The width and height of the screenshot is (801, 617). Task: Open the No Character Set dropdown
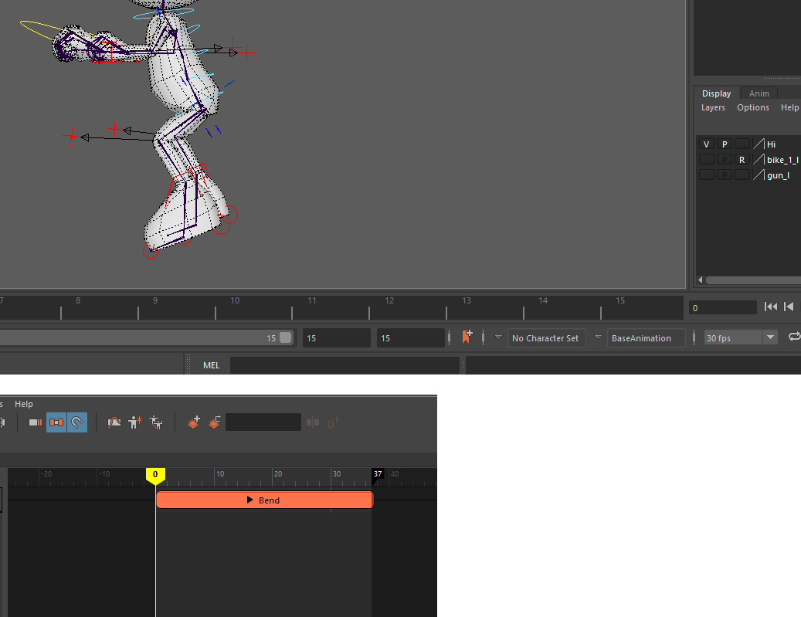tap(546, 337)
